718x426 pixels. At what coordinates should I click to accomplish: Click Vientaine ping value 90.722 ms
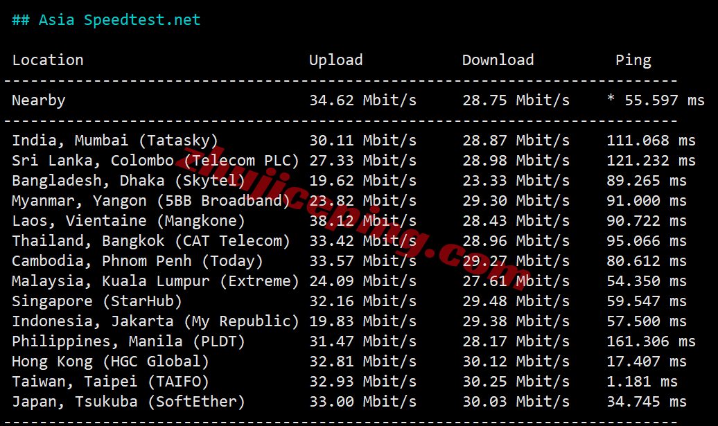coord(647,221)
